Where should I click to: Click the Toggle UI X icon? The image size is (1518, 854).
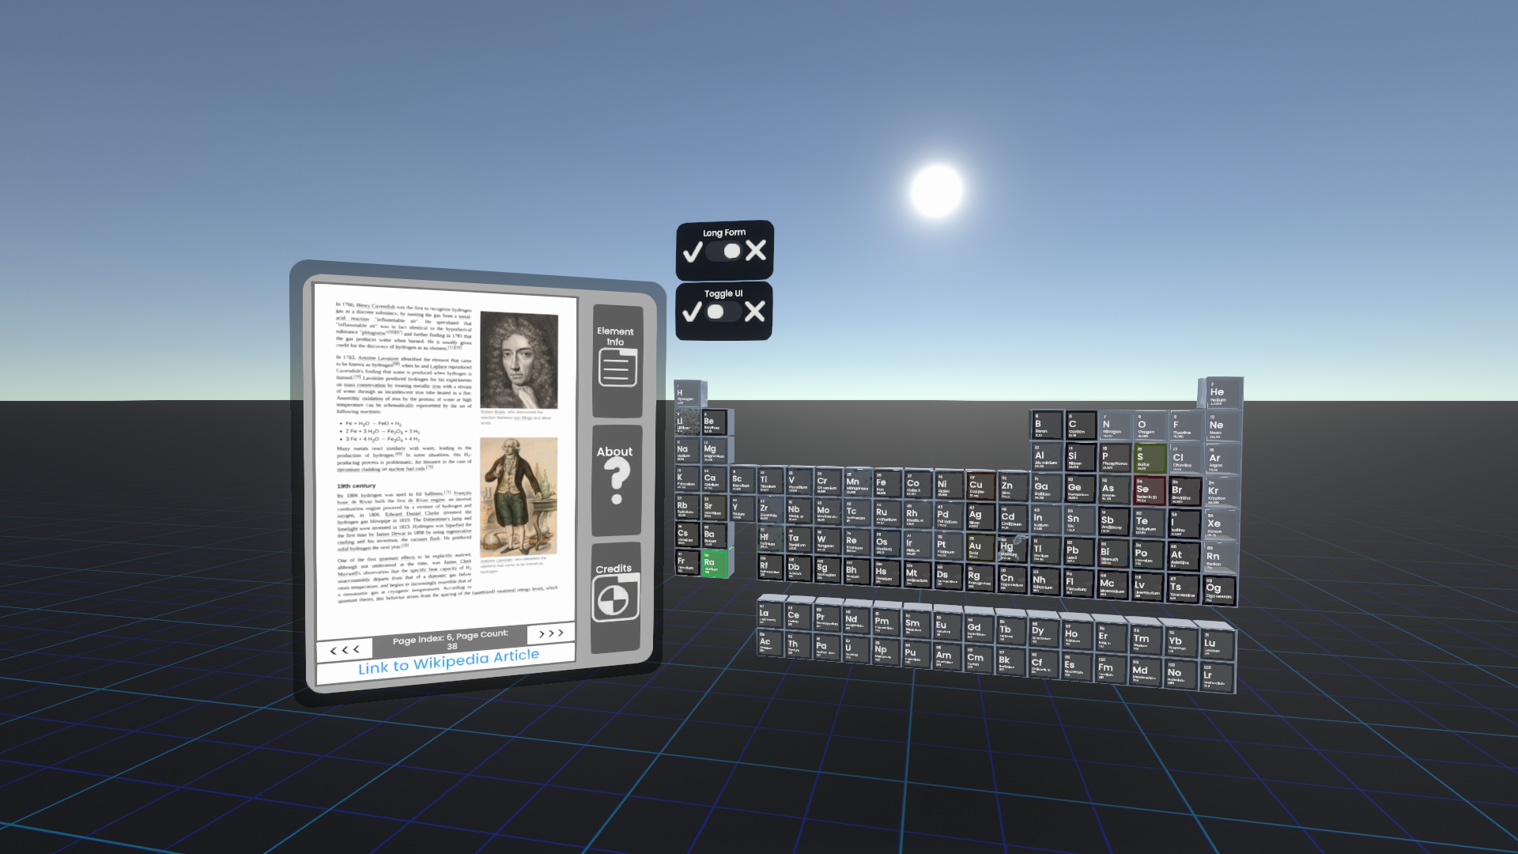(755, 312)
